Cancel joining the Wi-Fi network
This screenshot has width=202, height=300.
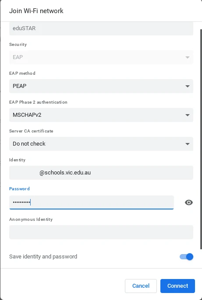[141, 286]
